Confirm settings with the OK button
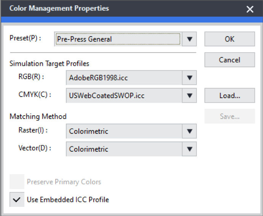Screen dimensions: 263x216 pyautogui.click(x=230, y=39)
